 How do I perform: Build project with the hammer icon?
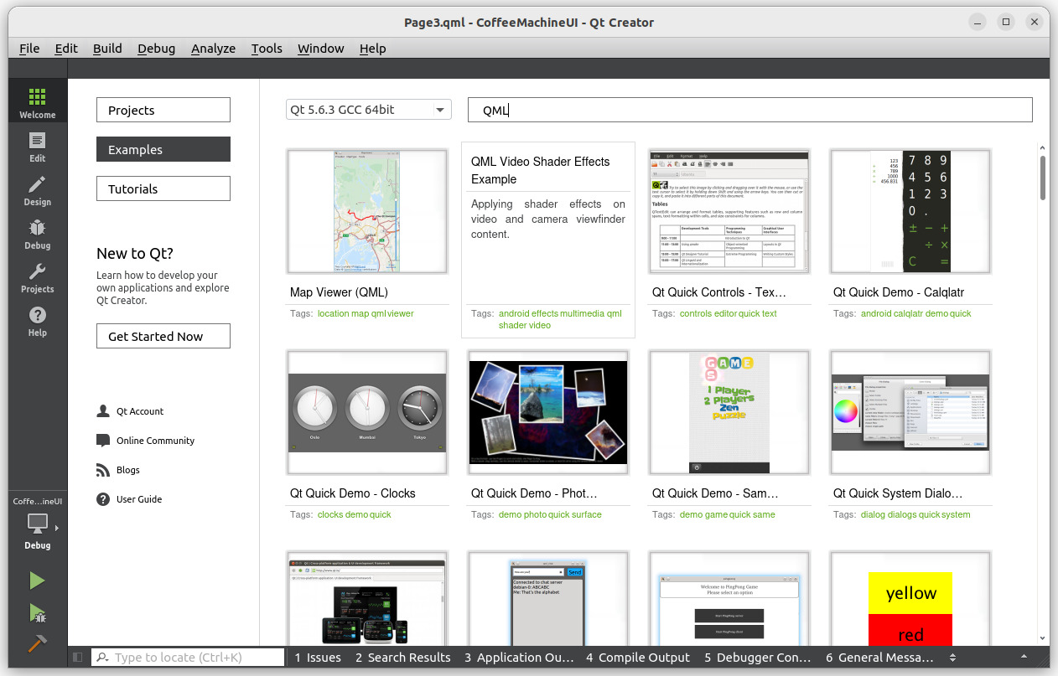[37, 644]
